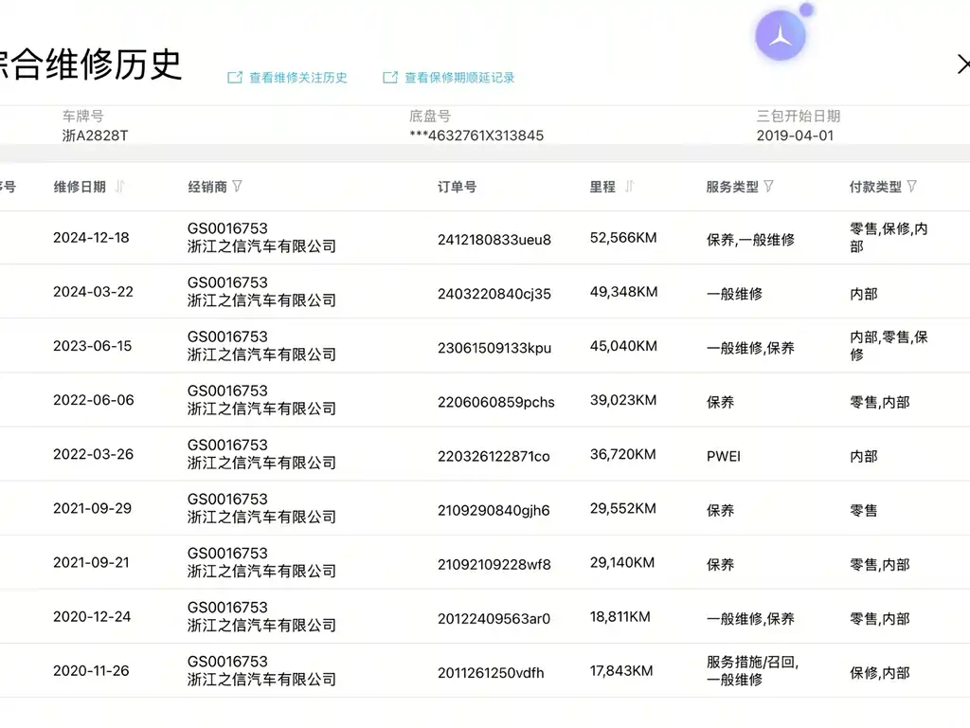970x728 pixels.
Task: Click external-link icon beside 查看保修期顺延记录
Action: point(390,78)
